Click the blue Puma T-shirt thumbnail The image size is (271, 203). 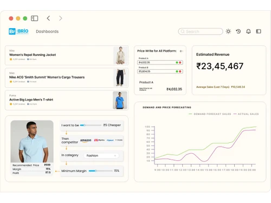coord(120,100)
